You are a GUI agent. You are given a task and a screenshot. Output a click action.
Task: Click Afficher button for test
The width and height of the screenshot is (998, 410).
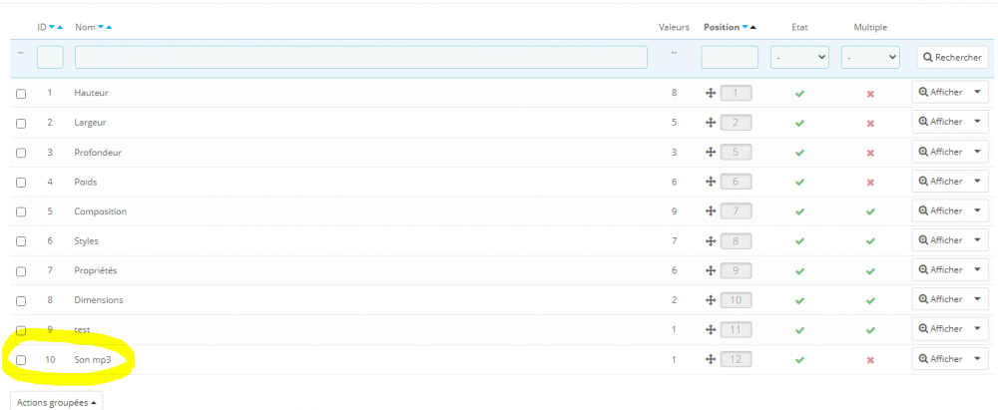pyautogui.click(x=941, y=329)
